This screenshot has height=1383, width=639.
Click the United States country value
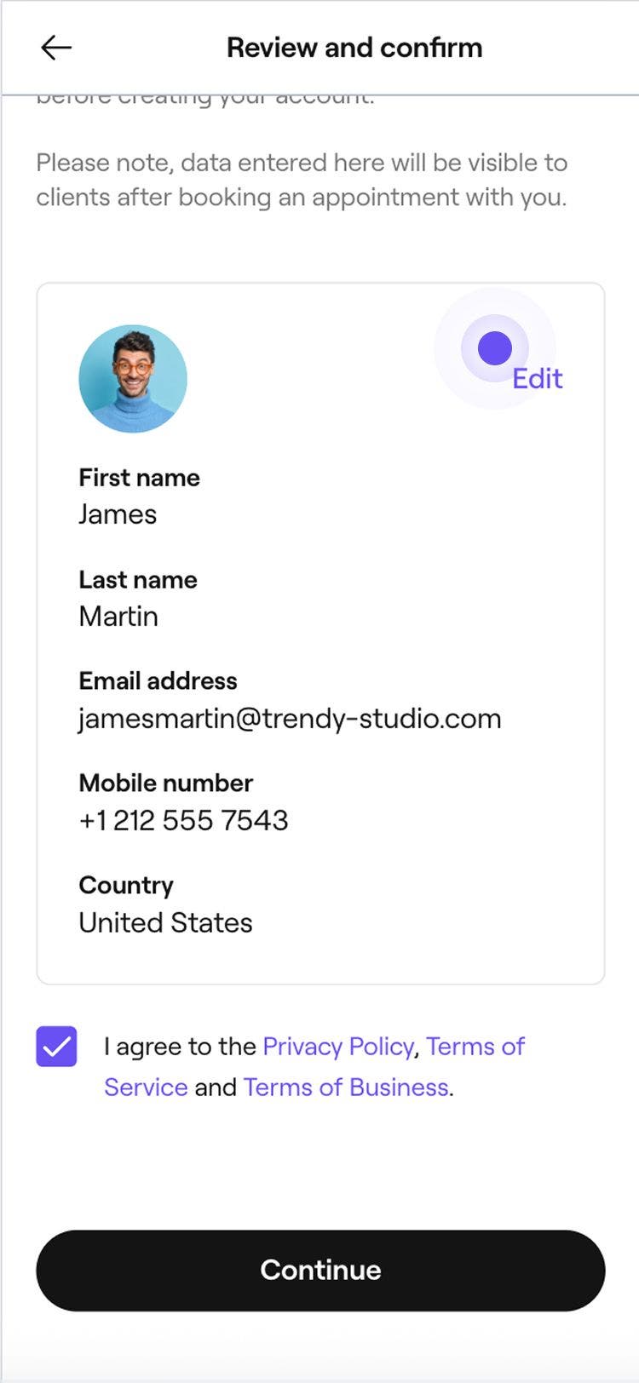165,923
